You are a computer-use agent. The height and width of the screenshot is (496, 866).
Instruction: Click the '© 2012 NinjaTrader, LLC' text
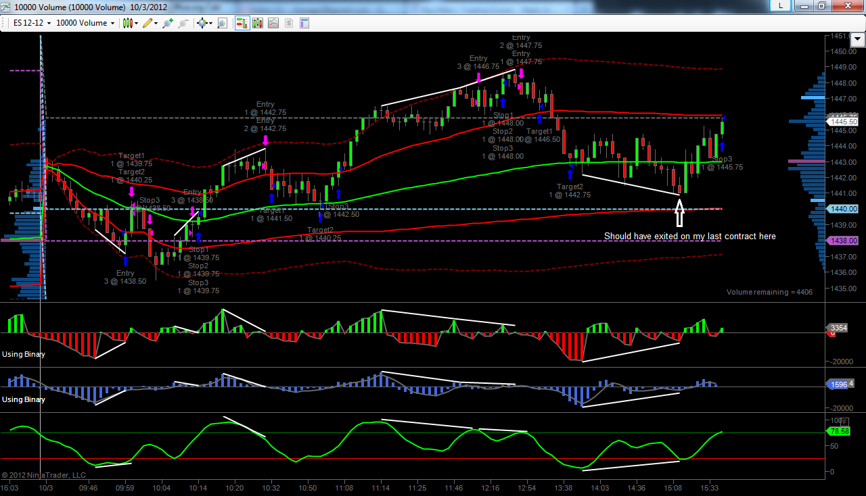(44, 475)
